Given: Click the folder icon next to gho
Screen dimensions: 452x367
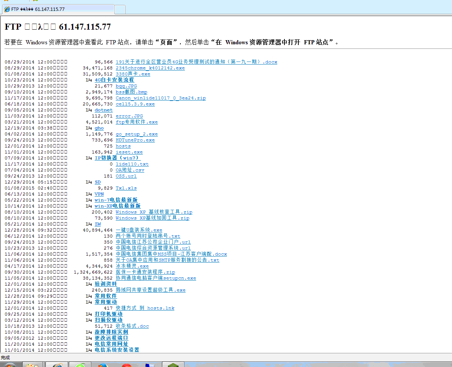Looking at the screenshot, I should pos(89,128).
